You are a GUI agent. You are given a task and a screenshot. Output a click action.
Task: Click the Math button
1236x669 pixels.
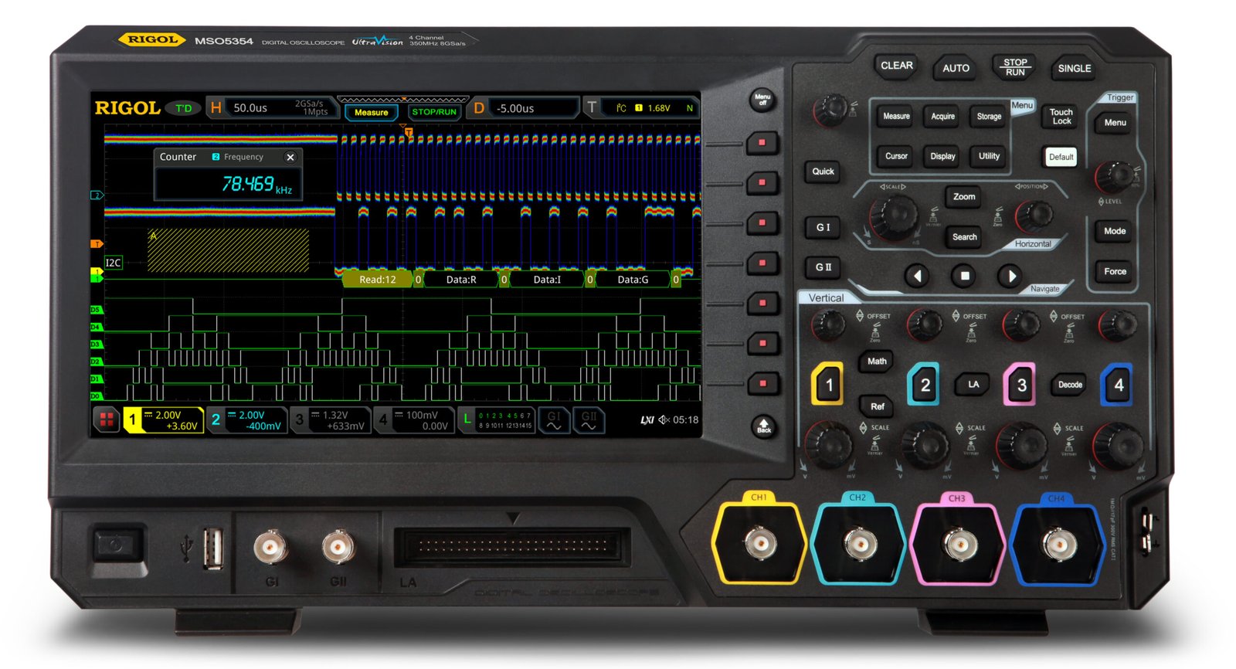point(877,362)
